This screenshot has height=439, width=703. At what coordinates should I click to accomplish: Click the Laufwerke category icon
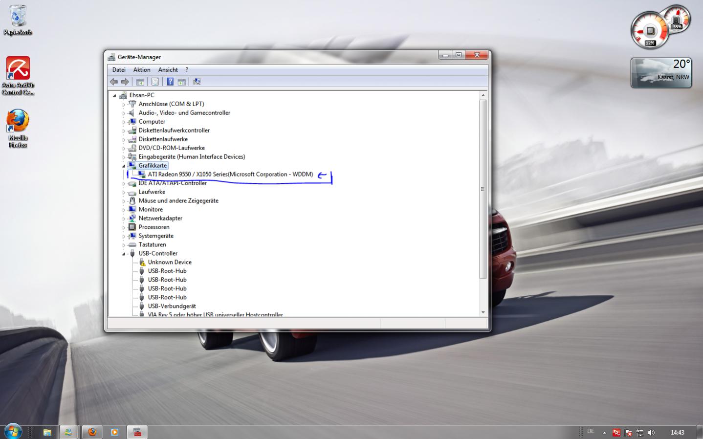pos(132,192)
